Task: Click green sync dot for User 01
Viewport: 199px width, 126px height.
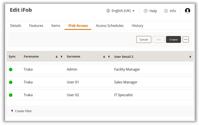Action: coord(11,82)
